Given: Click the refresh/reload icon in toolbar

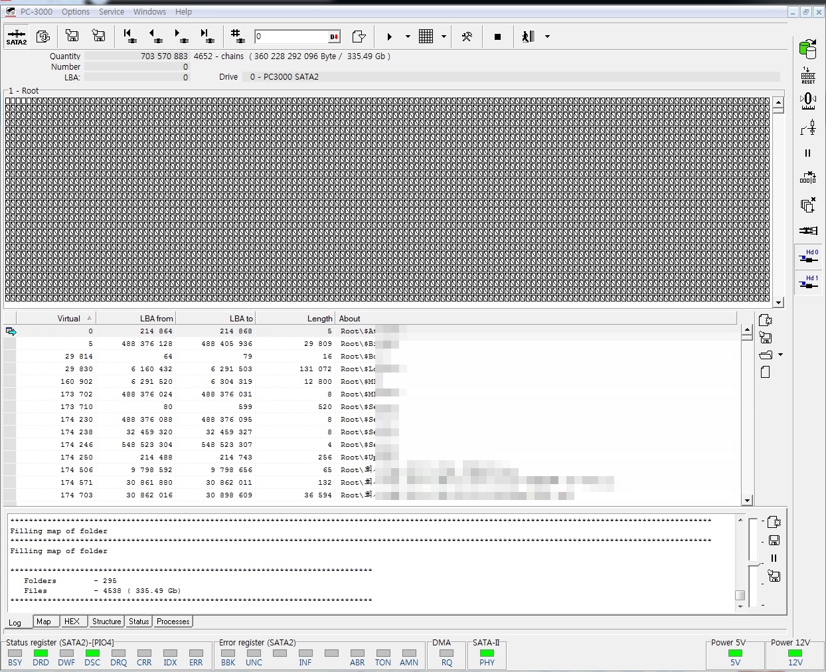Looking at the screenshot, I should 43,37.
